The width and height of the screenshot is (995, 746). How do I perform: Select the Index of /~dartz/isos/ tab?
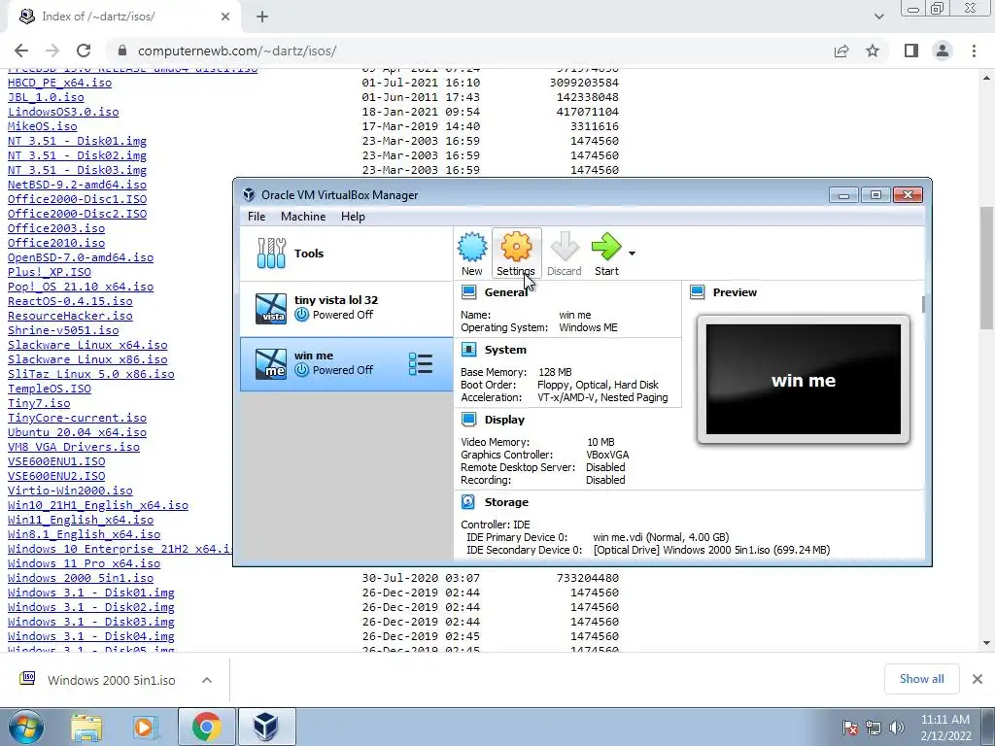click(123, 17)
